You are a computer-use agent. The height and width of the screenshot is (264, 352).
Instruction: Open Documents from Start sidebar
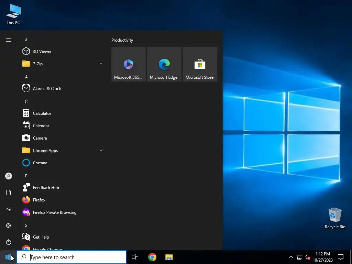(9, 192)
